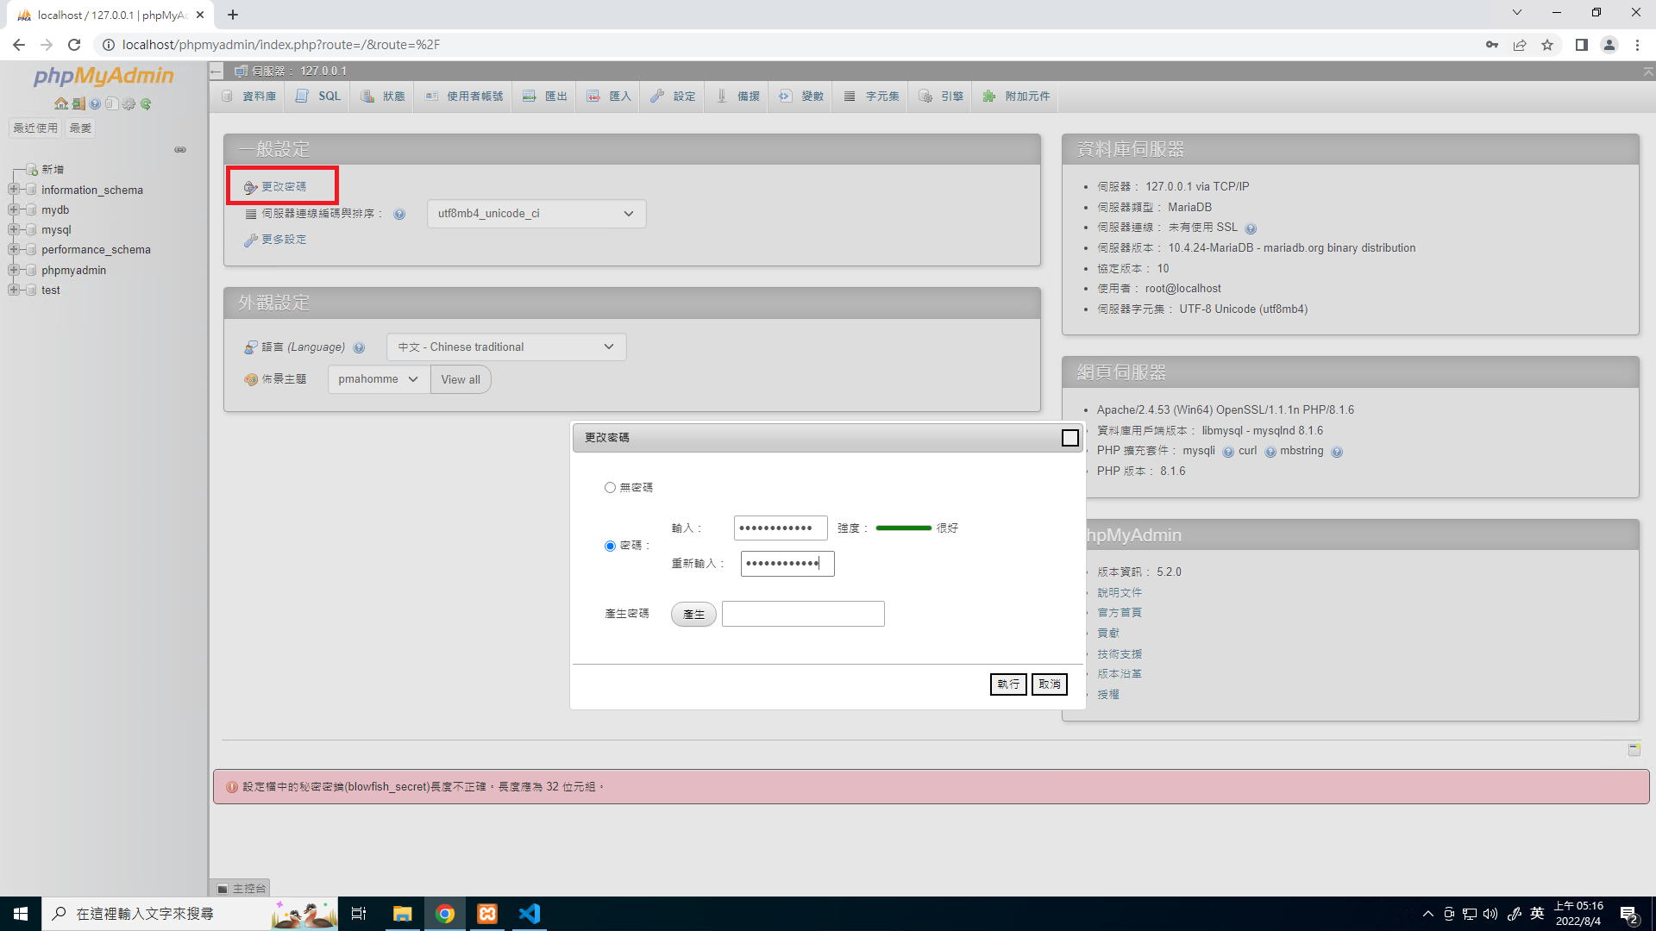Switch to the 匯出 (Export) tab
Viewport: 1656px width, 931px height.
tap(545, 96)
